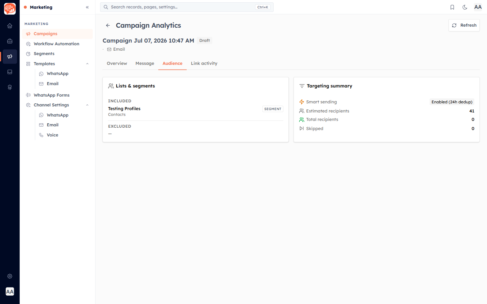Open the AA user avatar at top right
487x304 pixels.
[478, 7]
